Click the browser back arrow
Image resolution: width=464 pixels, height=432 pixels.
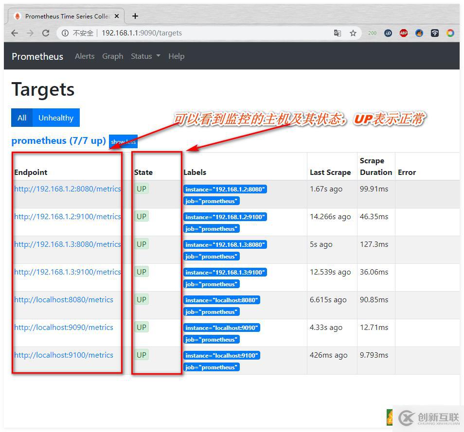point(15,33)
